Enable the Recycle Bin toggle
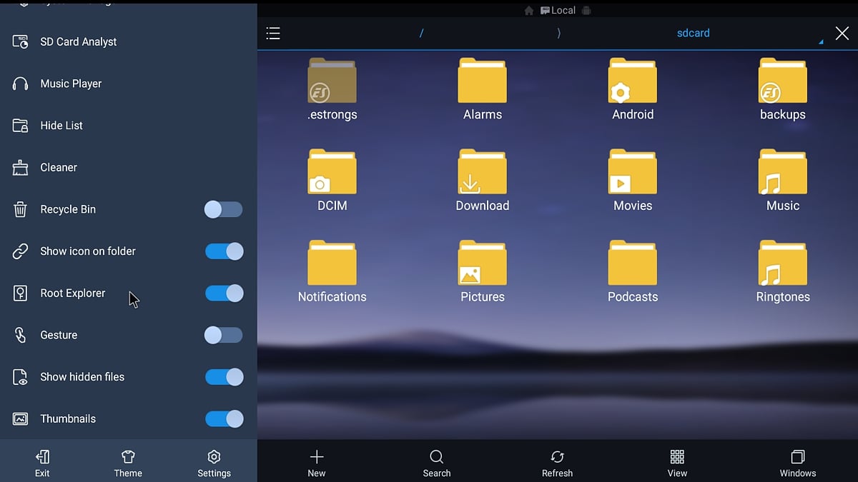Image resolution: width=858 pixels, height=482 pixels. pyautogui.click(x=223, y=209)
